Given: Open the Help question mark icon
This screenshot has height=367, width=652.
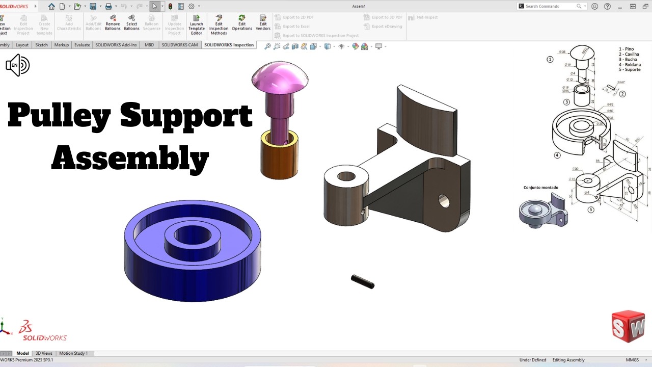Looking at the screenshot, I should tap(607, 7).
